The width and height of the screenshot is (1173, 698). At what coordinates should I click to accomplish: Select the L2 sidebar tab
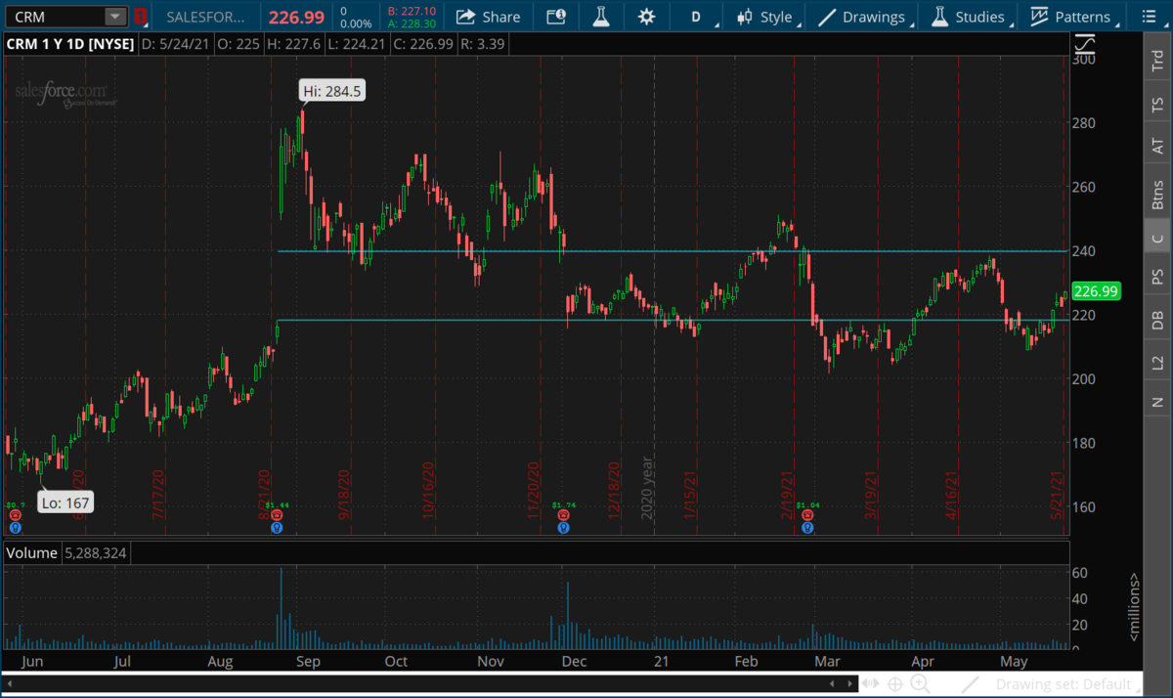(x=1157, y=363)
